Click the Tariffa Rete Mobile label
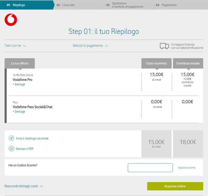 point(23,75)
